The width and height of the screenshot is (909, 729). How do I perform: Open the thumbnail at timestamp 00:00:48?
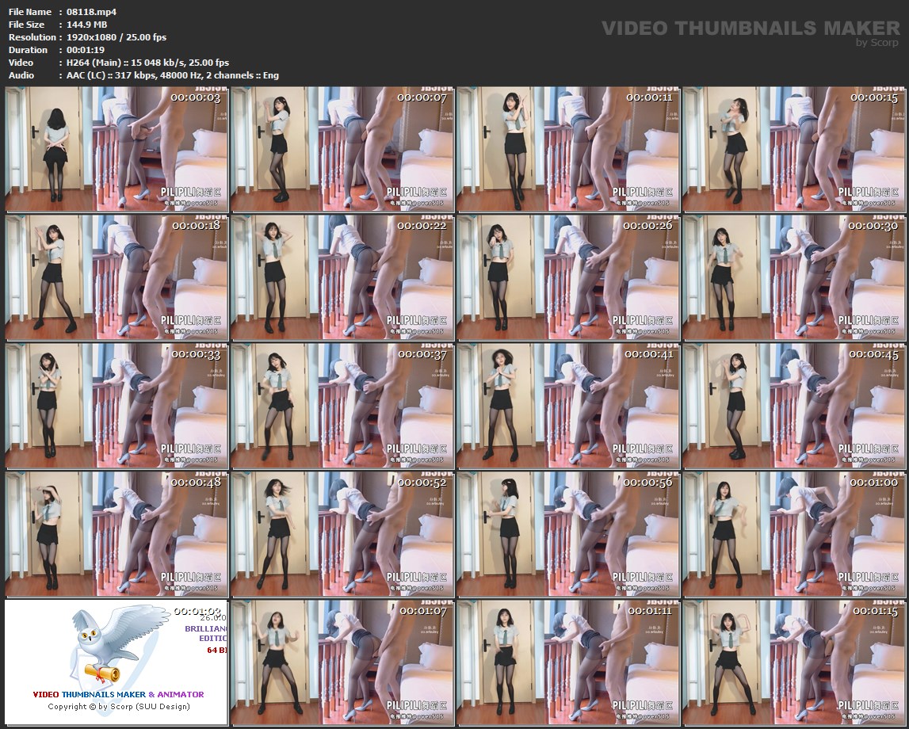coord(116,534)
